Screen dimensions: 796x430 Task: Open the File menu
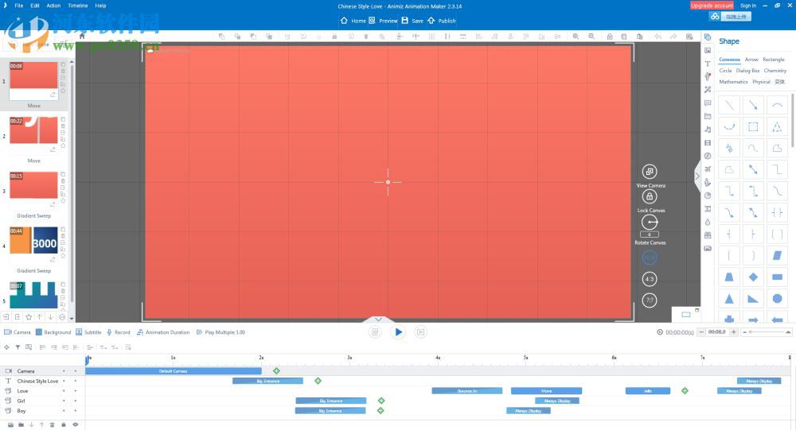19,6
